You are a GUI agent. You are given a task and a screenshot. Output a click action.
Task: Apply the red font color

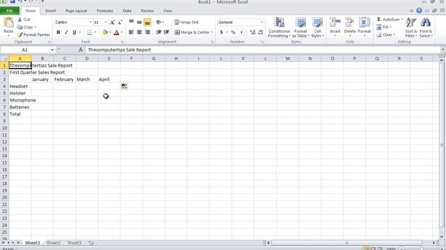pyautogui.click(x=116, y=33)
